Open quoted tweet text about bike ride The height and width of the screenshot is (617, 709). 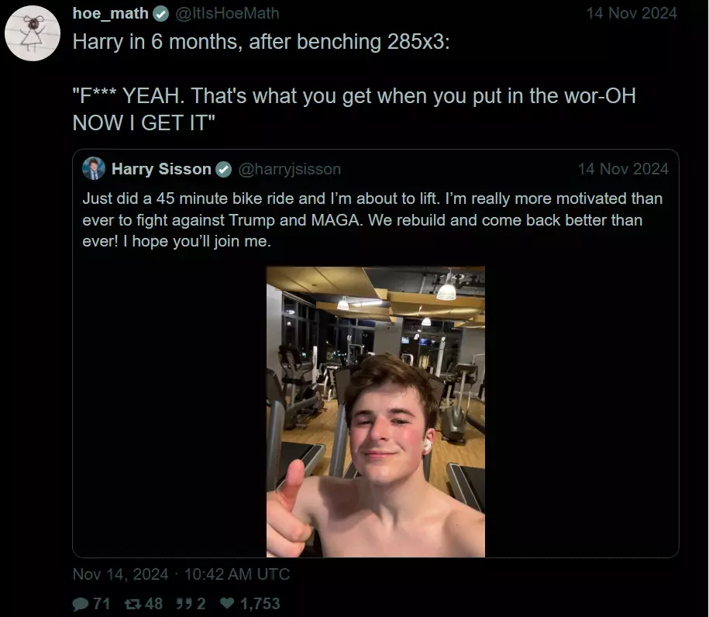point(373,220)
